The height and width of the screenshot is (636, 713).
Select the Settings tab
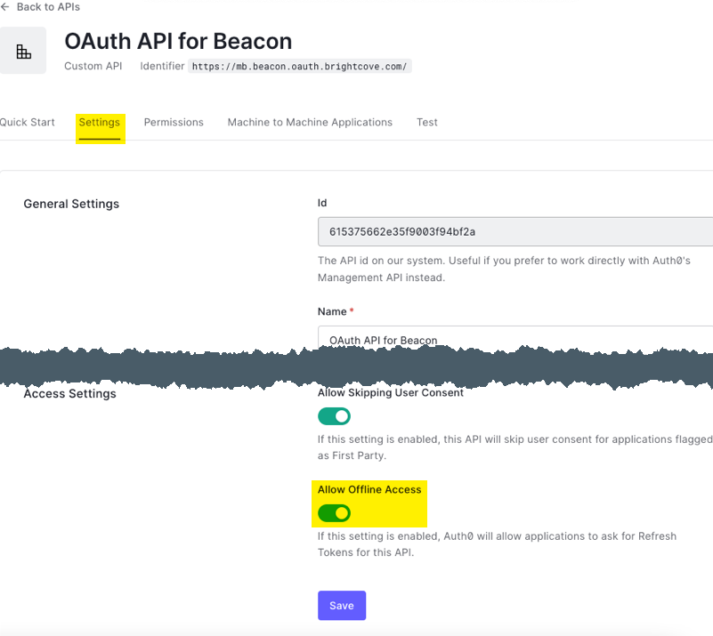click(99, 123)
